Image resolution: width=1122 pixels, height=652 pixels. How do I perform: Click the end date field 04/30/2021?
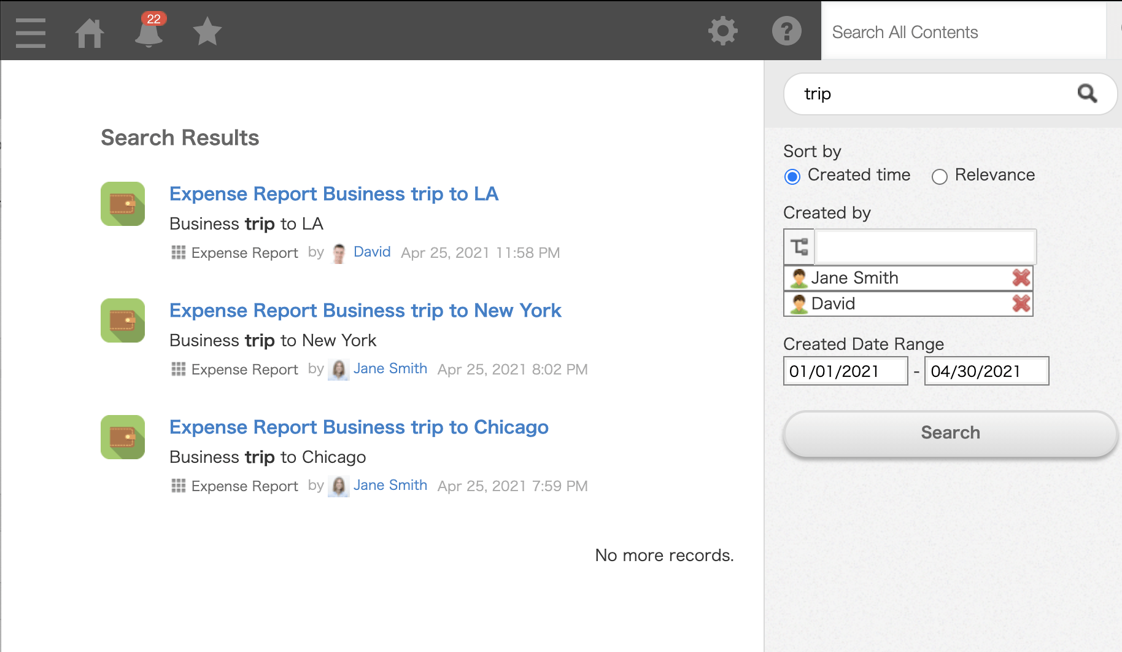coord(986,371)
